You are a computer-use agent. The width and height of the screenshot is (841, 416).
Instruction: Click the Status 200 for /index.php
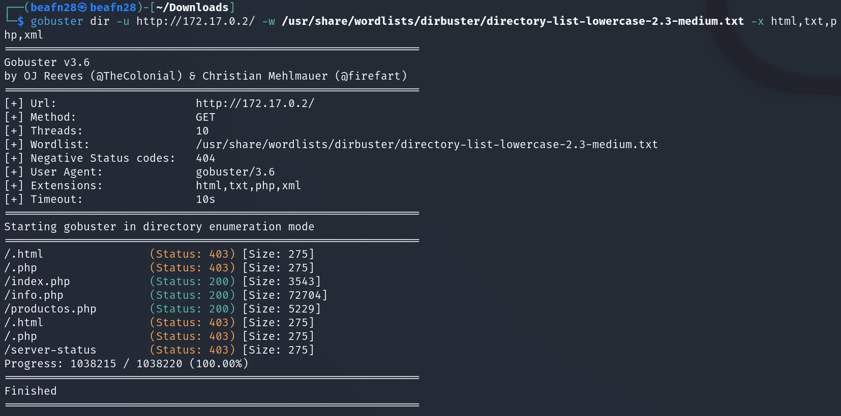(x=192, y=282)
